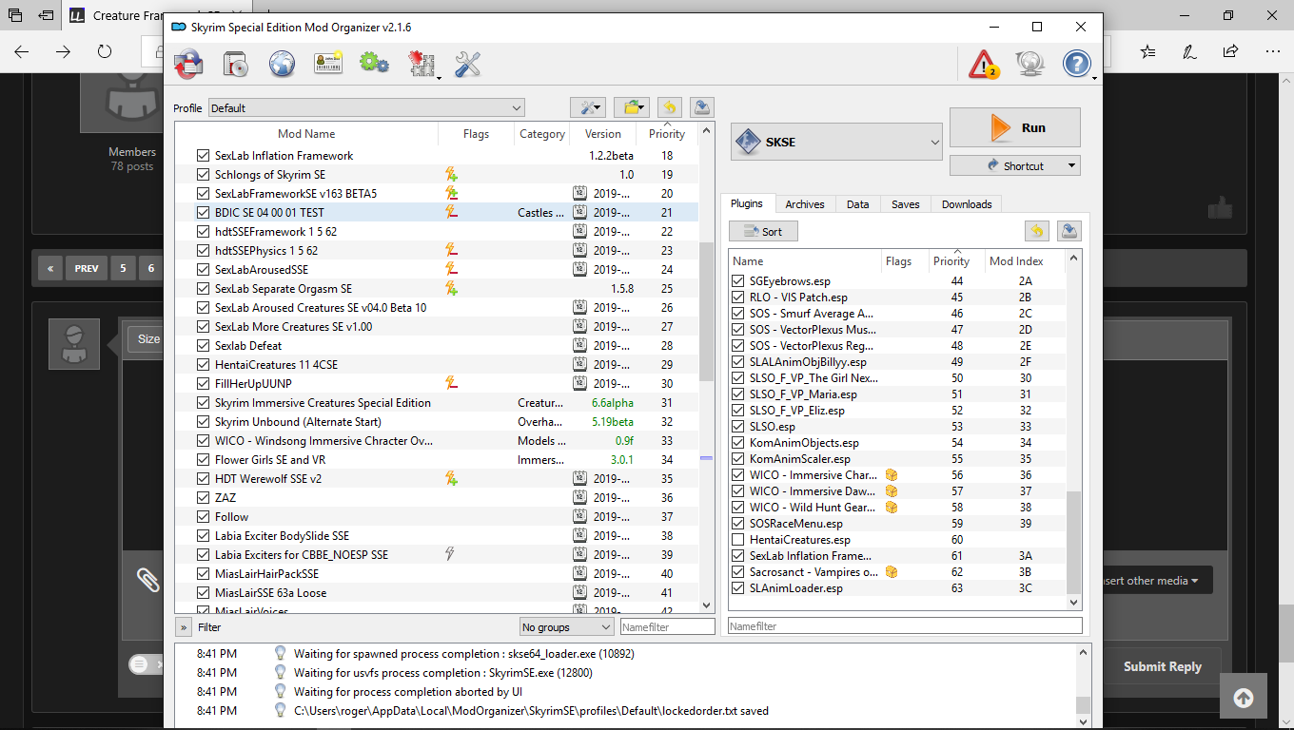Create plugin list backup icon
The width and height of the screenshot is (1294, 730).
[x=1069, y=231]
